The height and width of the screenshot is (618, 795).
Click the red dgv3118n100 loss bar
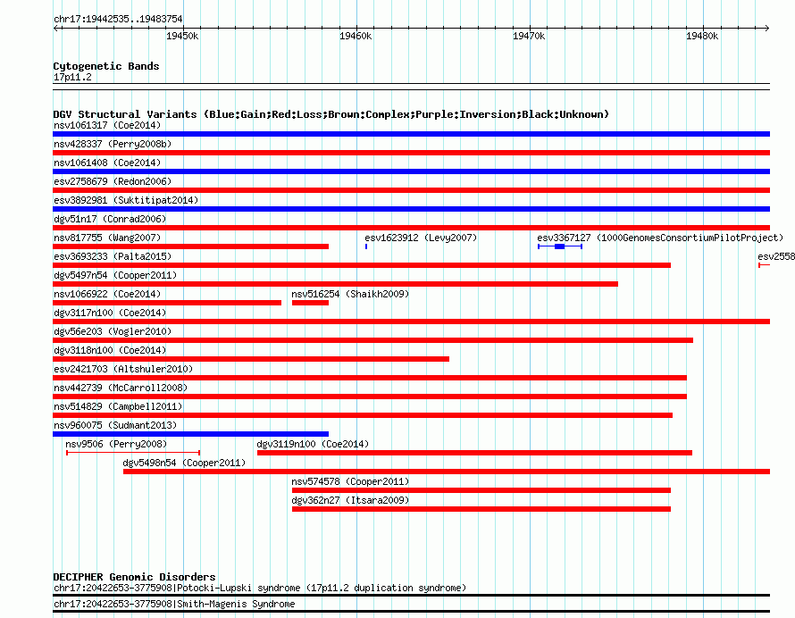tap(251, 359)
